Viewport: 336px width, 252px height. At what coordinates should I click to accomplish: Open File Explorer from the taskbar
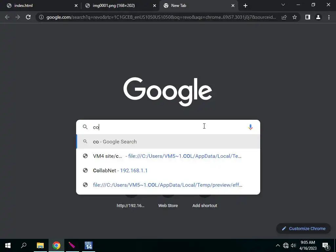point(40,245)
